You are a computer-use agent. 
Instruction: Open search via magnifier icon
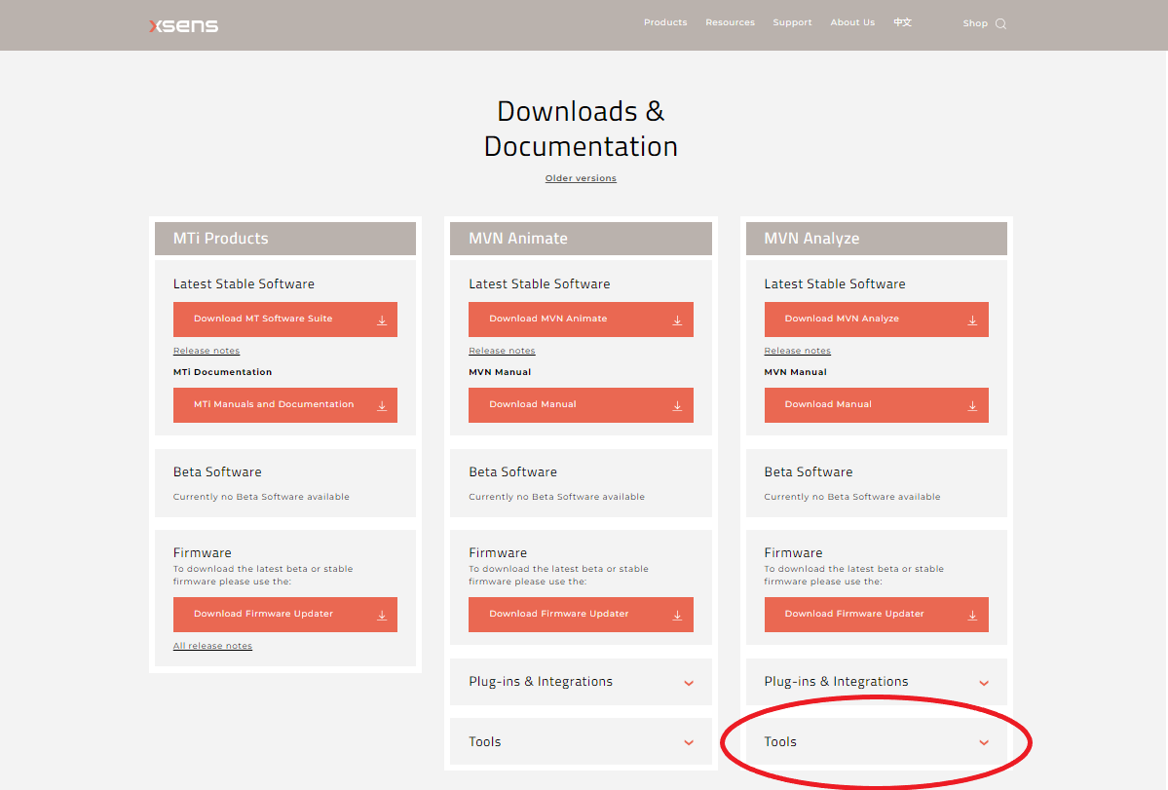1000,24
